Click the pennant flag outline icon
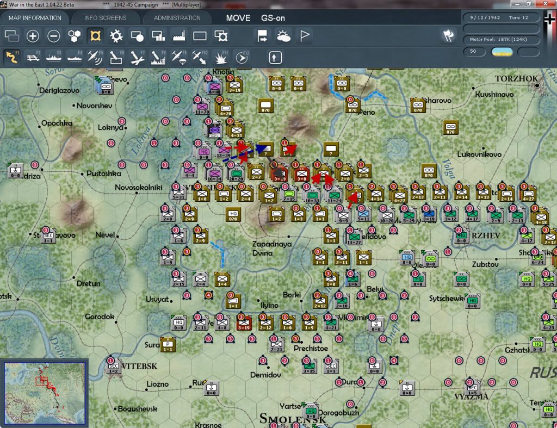557x428 pixels. coord(305,36)
